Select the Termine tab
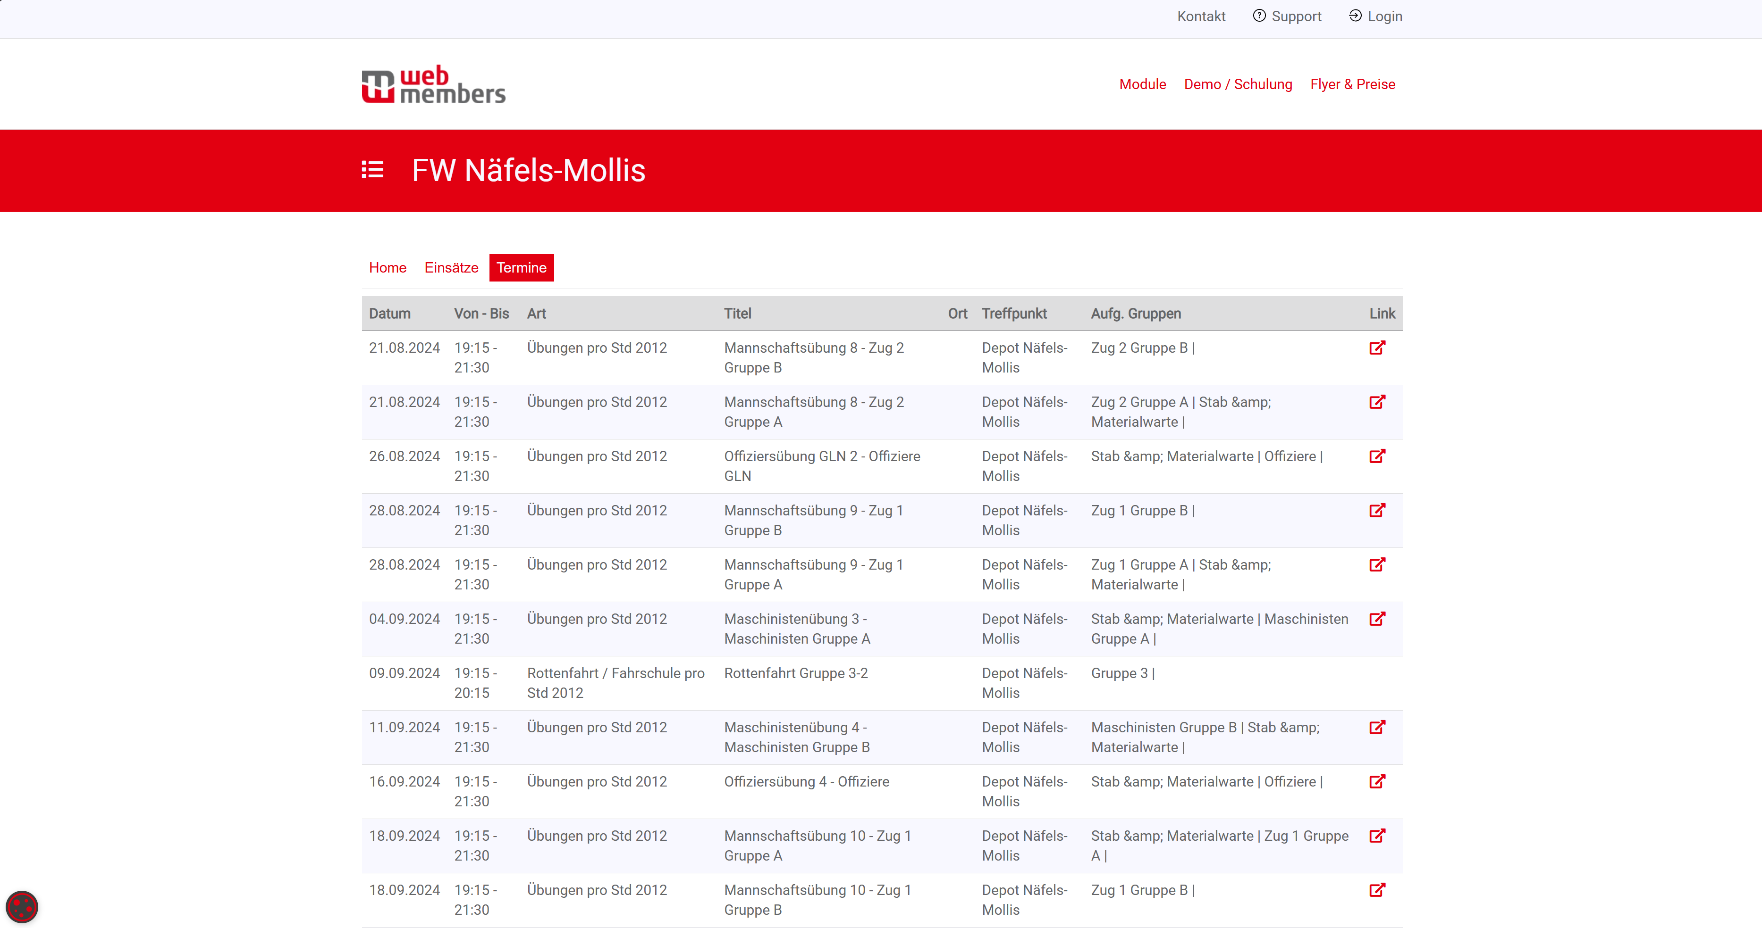This screenshot has height=928, width=1762. coord(521,268)
